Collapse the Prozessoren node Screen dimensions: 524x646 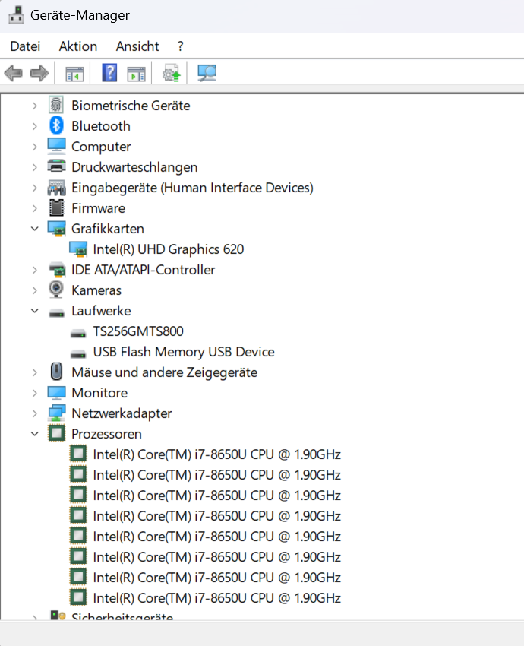(35, 434)
